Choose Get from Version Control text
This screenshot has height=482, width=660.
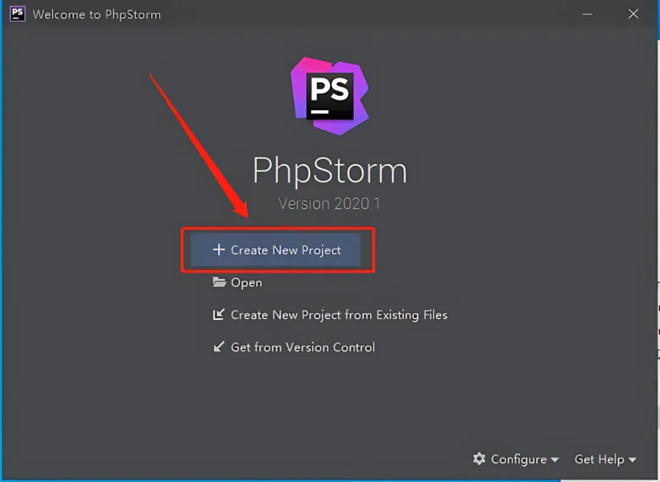click(x=302, y=347)
